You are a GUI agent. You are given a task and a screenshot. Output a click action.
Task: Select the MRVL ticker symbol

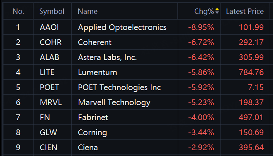pos(51,102)
